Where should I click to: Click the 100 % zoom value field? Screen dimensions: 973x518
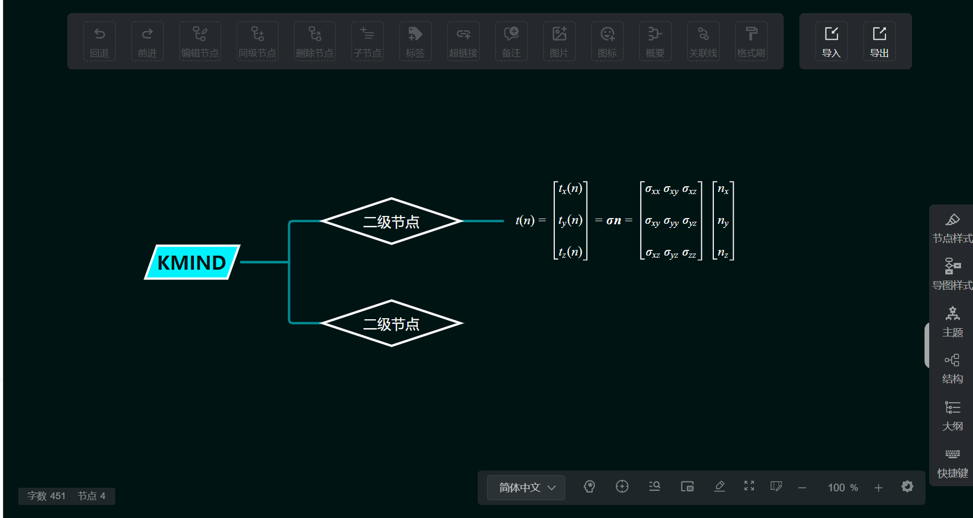pos(842,488)
